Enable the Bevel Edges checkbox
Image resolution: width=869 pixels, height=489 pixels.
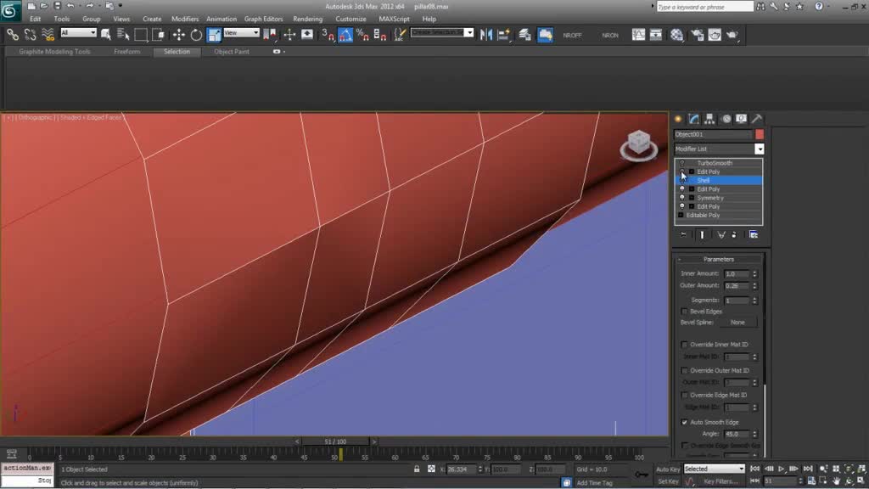686,312
